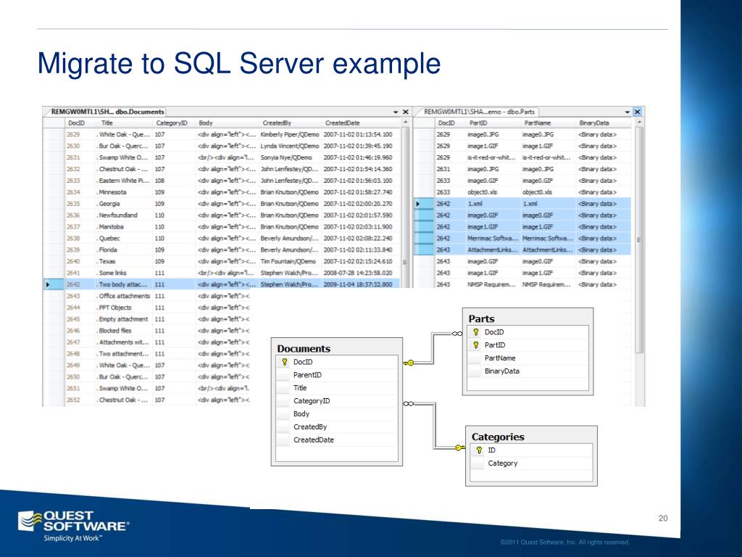This screenshot has height=557, width=742.
Task: Select the 'Blocked files' title cell
Action: (125, 331)
